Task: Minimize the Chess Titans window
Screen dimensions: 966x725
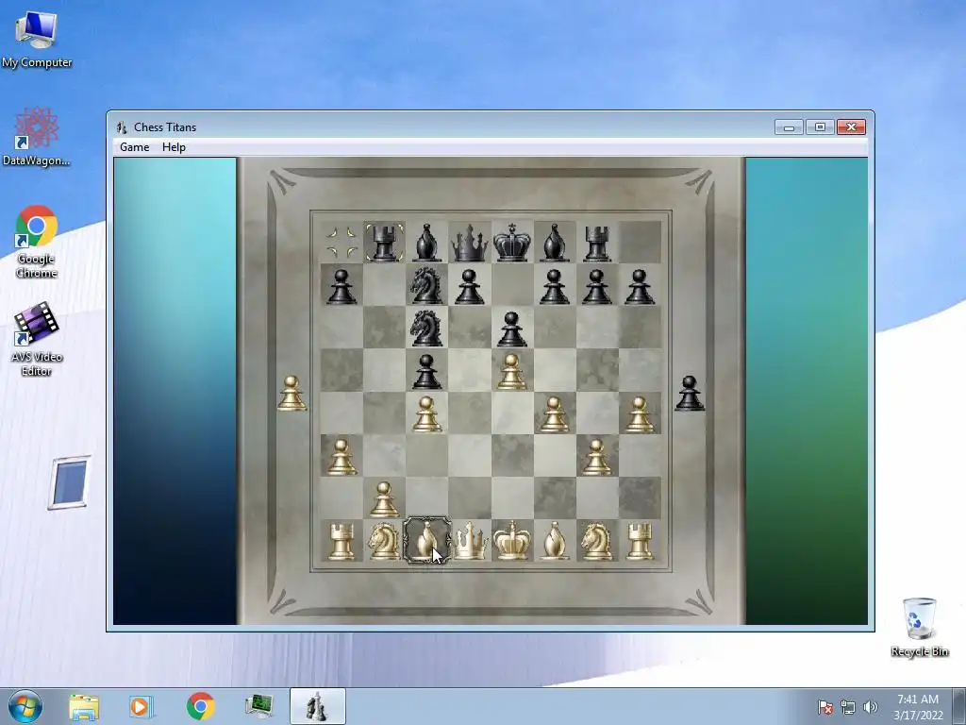Action: [789, 127]
